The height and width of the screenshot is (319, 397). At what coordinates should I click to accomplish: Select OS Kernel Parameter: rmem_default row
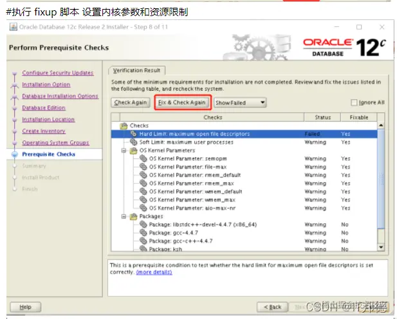[x=244, y=175]
